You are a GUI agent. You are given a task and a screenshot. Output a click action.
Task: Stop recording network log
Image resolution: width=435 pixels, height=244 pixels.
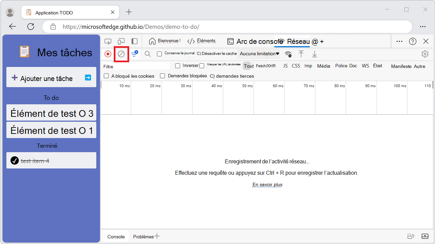click(x=108, y=54)
